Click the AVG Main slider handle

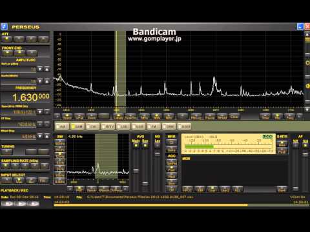pos(136,171)
